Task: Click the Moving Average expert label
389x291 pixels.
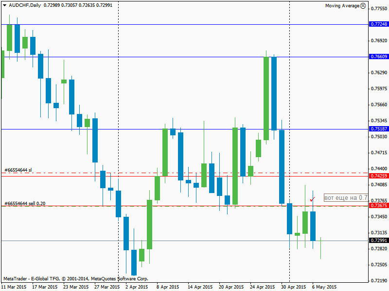Action: (x=342, y=6)
